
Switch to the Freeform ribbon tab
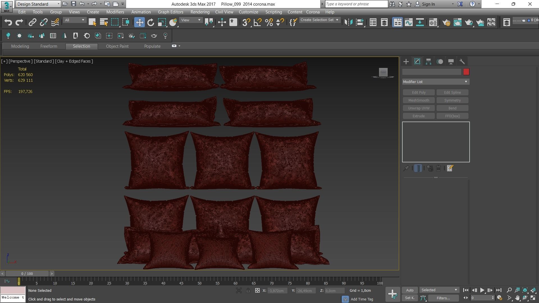(49, 46)
